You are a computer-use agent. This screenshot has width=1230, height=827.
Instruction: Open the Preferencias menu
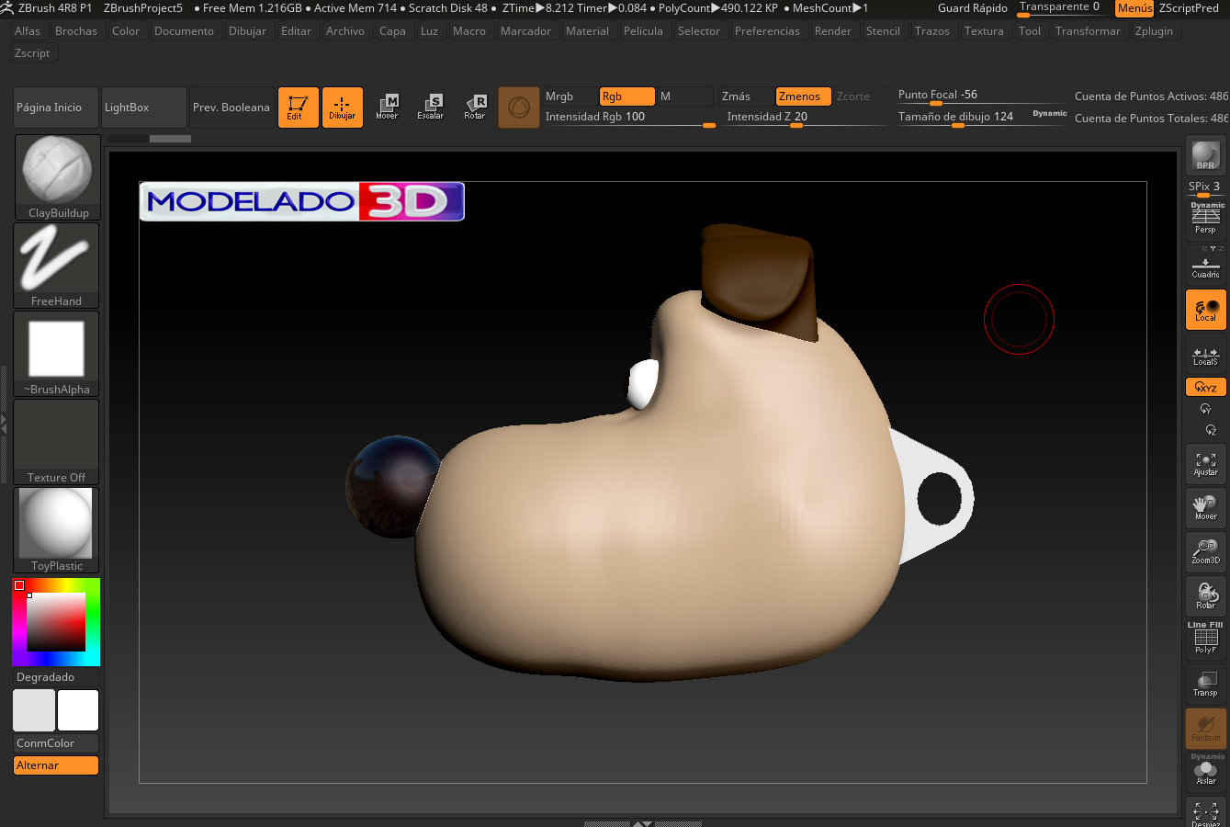[767, 31]
